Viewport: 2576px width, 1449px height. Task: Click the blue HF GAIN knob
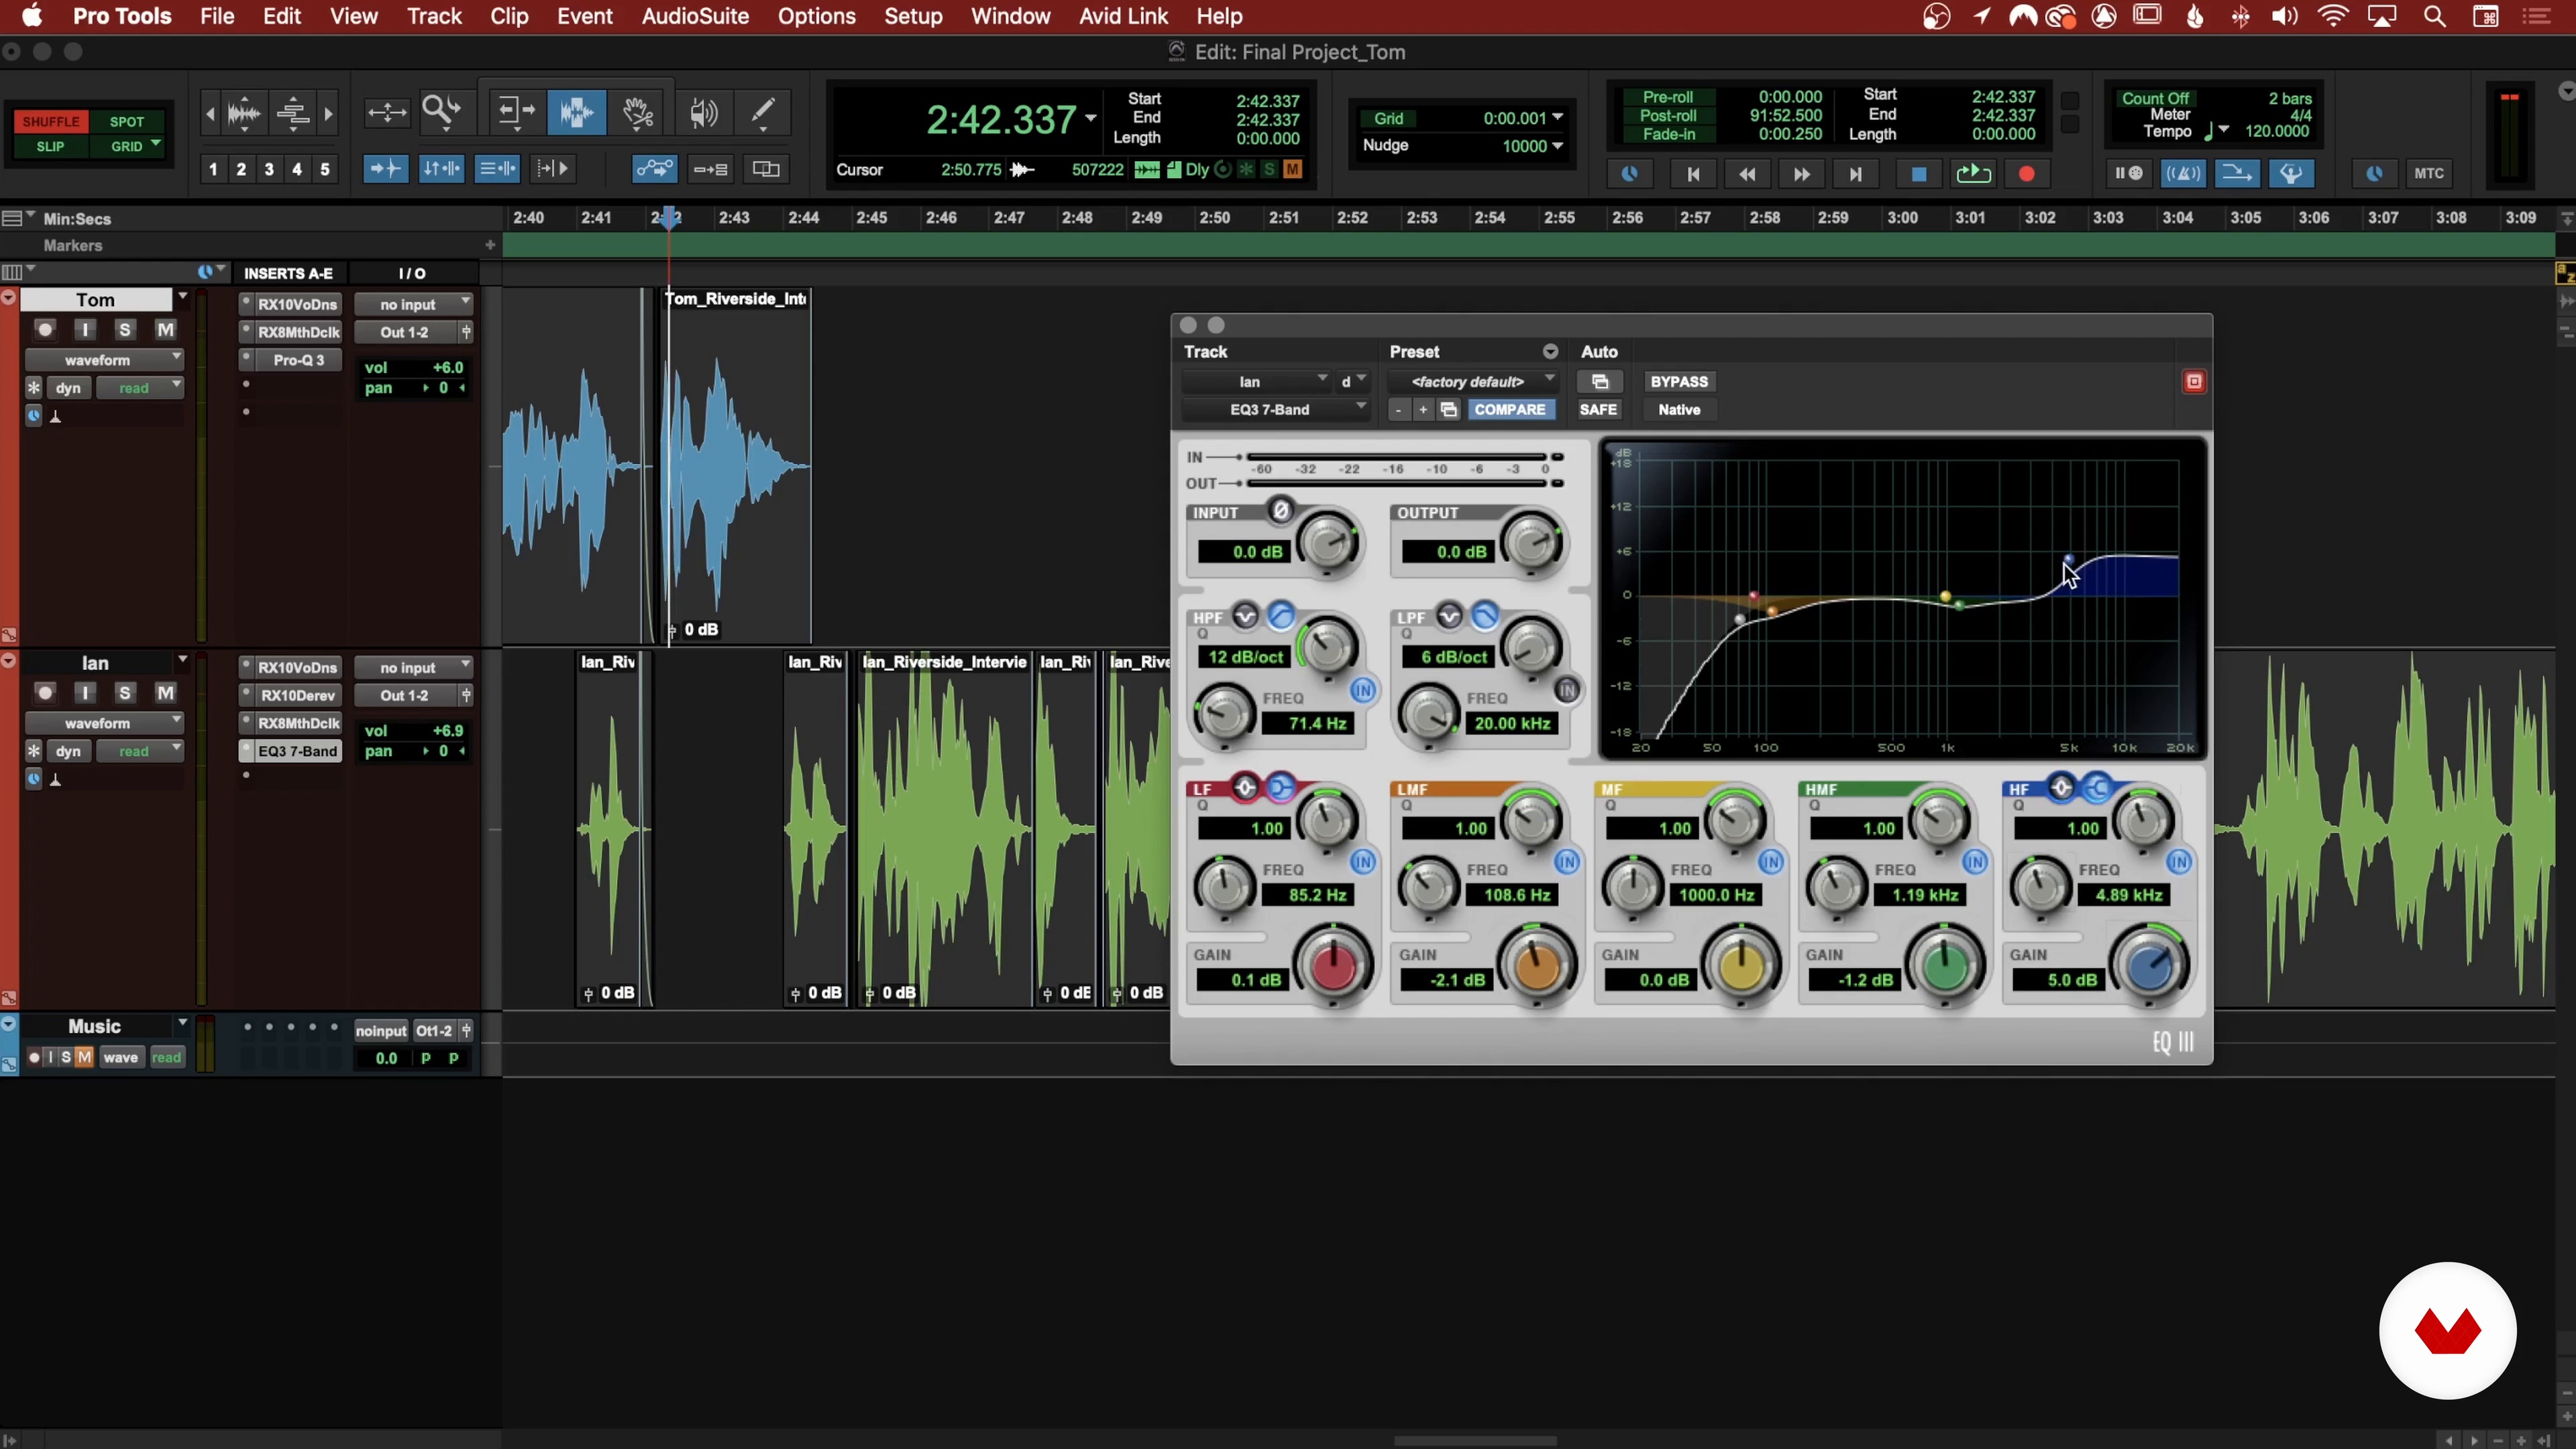pos(2149,966)
